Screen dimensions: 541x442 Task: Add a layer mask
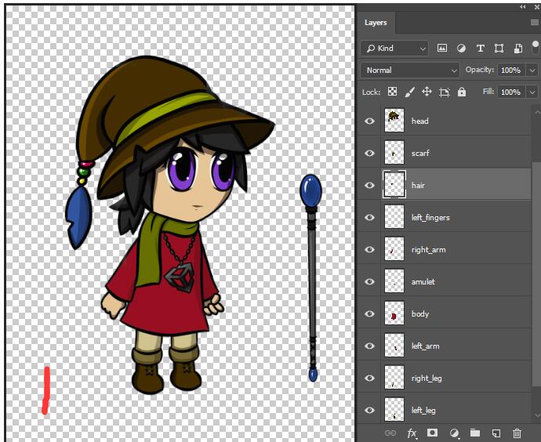point(432,433)
